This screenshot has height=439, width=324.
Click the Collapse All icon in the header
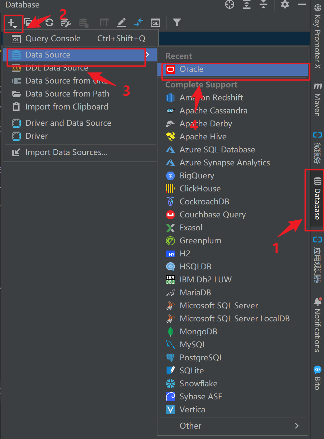(x=263, y=5)
